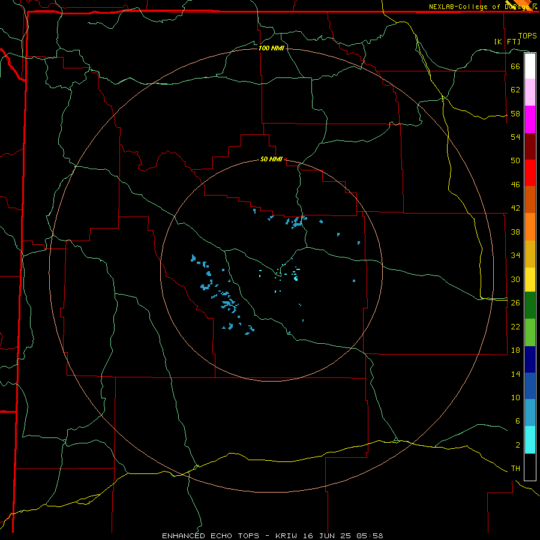Click the '34' legend value
This screenshot has height=540, width=540.
[x=515, y=256]
